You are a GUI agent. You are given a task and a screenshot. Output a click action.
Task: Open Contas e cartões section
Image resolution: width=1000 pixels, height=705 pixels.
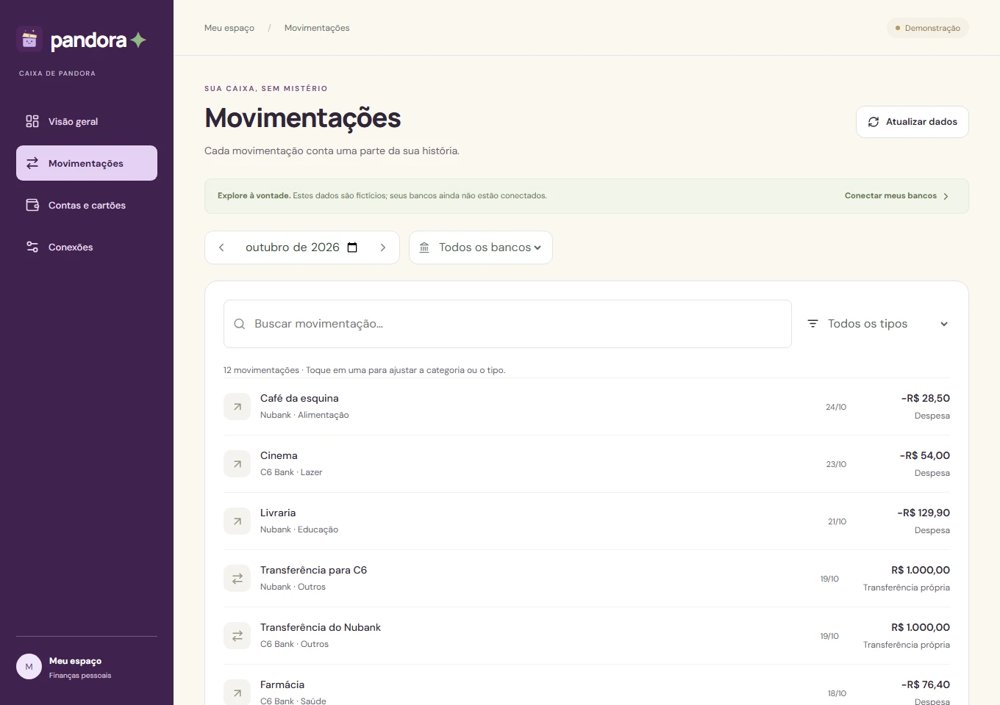87,205
